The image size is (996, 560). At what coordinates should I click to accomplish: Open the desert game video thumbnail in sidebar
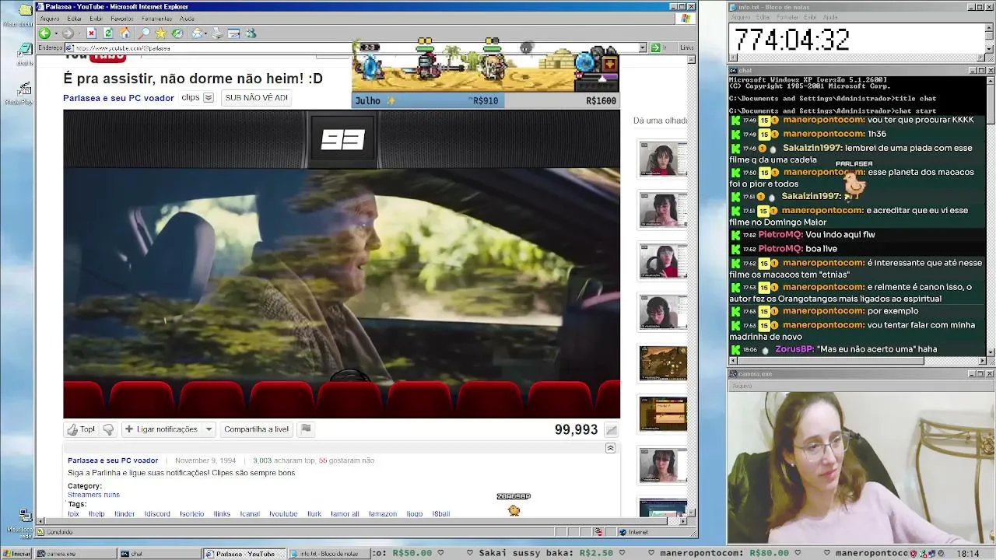(x=663, y=363)
